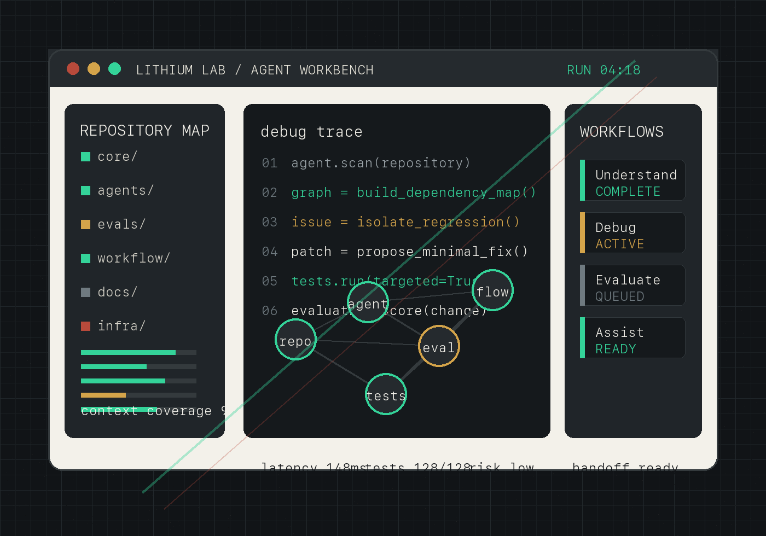Viewport: 766px width, 536px height.
Task: Click the yellow window dot
Action: pos(94,68)
